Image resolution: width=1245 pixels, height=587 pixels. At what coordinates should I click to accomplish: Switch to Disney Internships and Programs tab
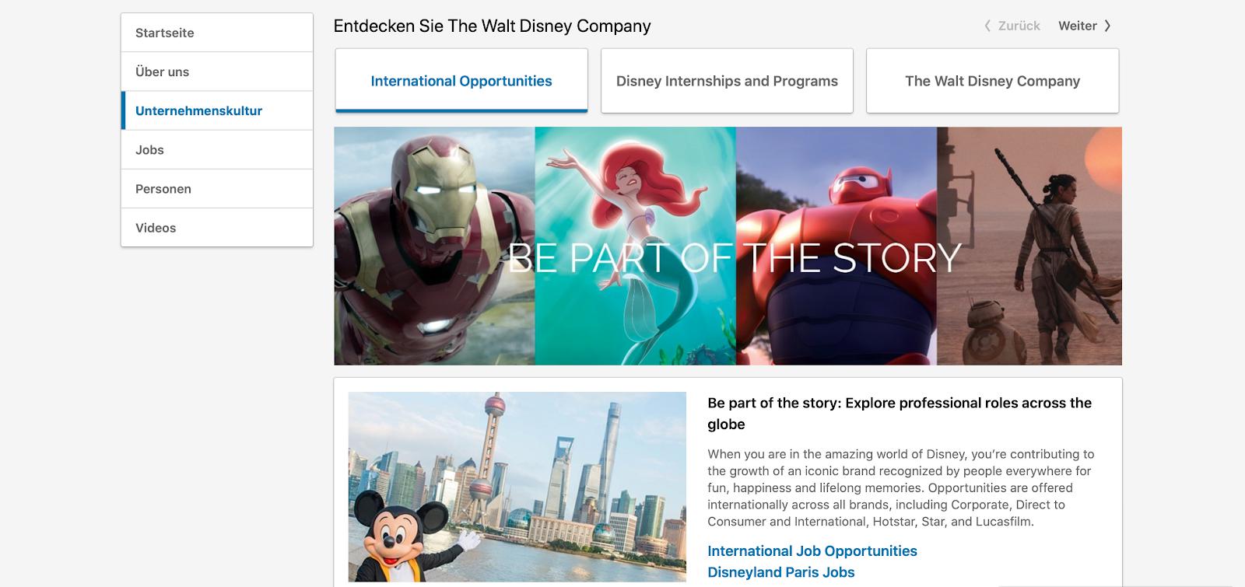click(x=727, y=81)
